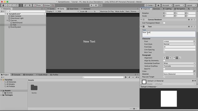Toggle the Text component enabled checkbox
This screenshot has height=111, width=198.
[146, 27]
